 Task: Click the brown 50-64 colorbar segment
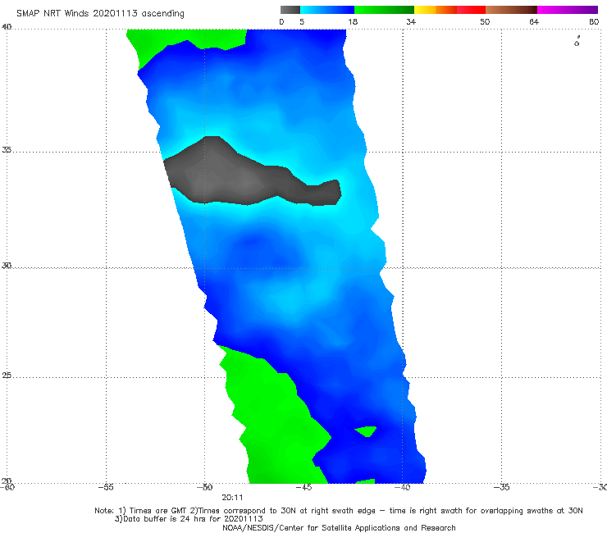click(511, 10)
